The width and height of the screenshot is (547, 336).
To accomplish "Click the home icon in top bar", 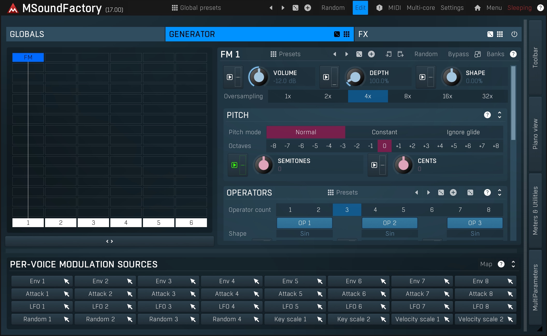I will click(x=477, y=8).
